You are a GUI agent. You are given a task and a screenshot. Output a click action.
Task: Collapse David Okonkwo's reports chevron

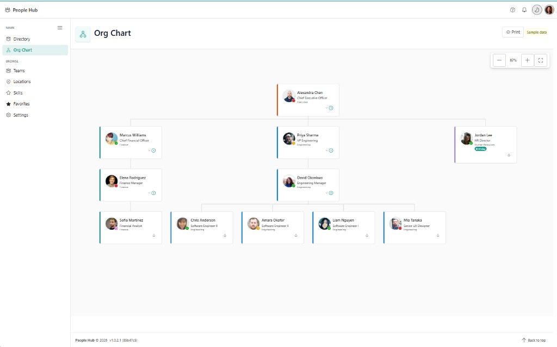click(327, 193)
